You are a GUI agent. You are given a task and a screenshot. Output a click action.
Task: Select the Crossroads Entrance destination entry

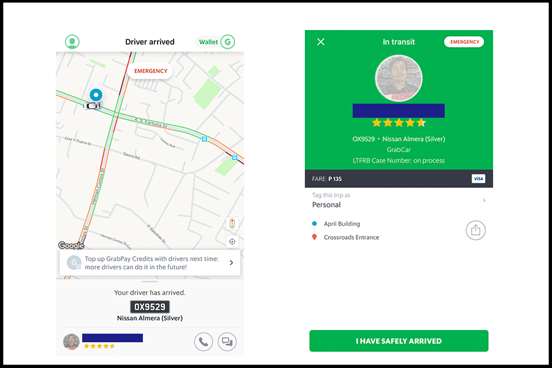tap(351, 237)
